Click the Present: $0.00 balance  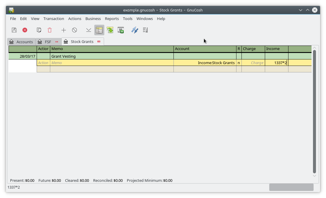coord(22,180)
